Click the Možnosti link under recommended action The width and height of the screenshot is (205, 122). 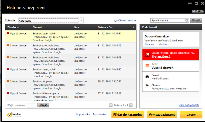coord(164,44)
